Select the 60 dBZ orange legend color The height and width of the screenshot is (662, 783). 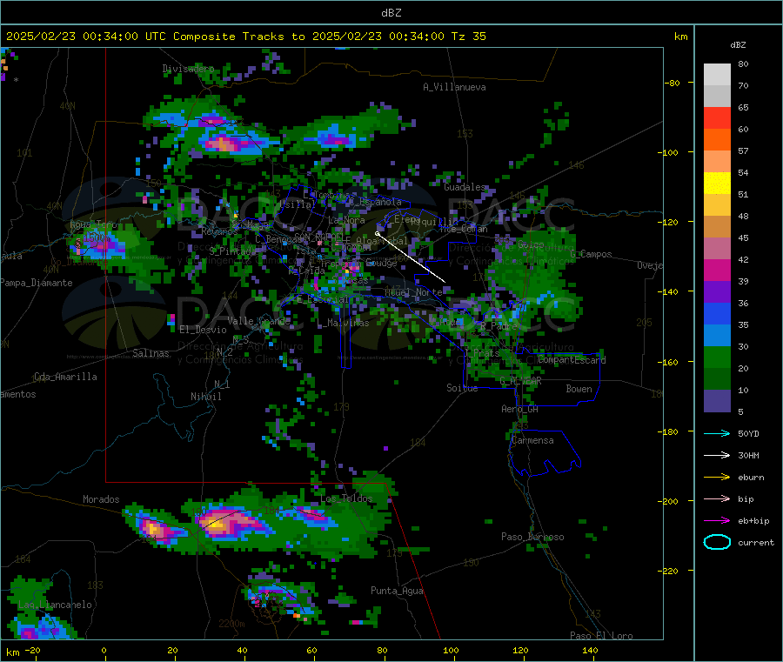click(717, 140)
